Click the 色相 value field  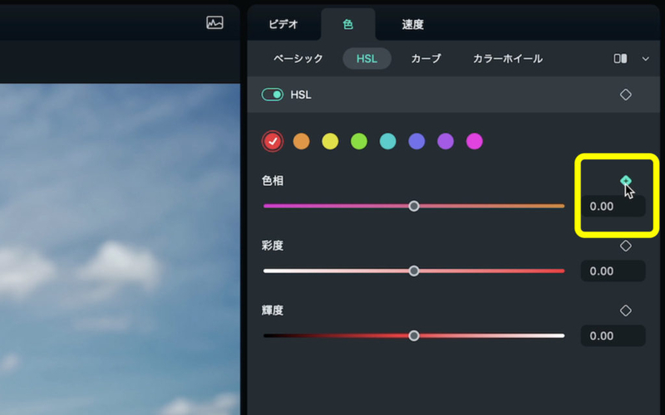tap(613, 206)
